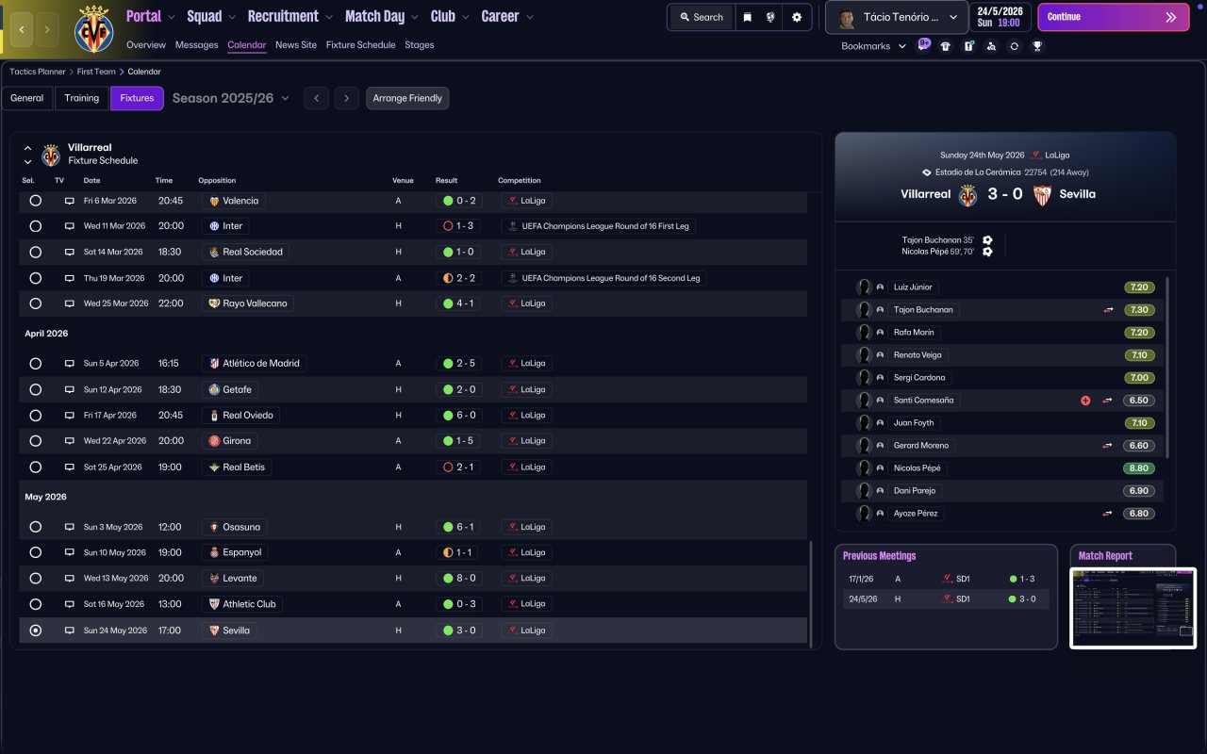Open the Messages sub-tab
1207x754 pixels.
[196, 45]
